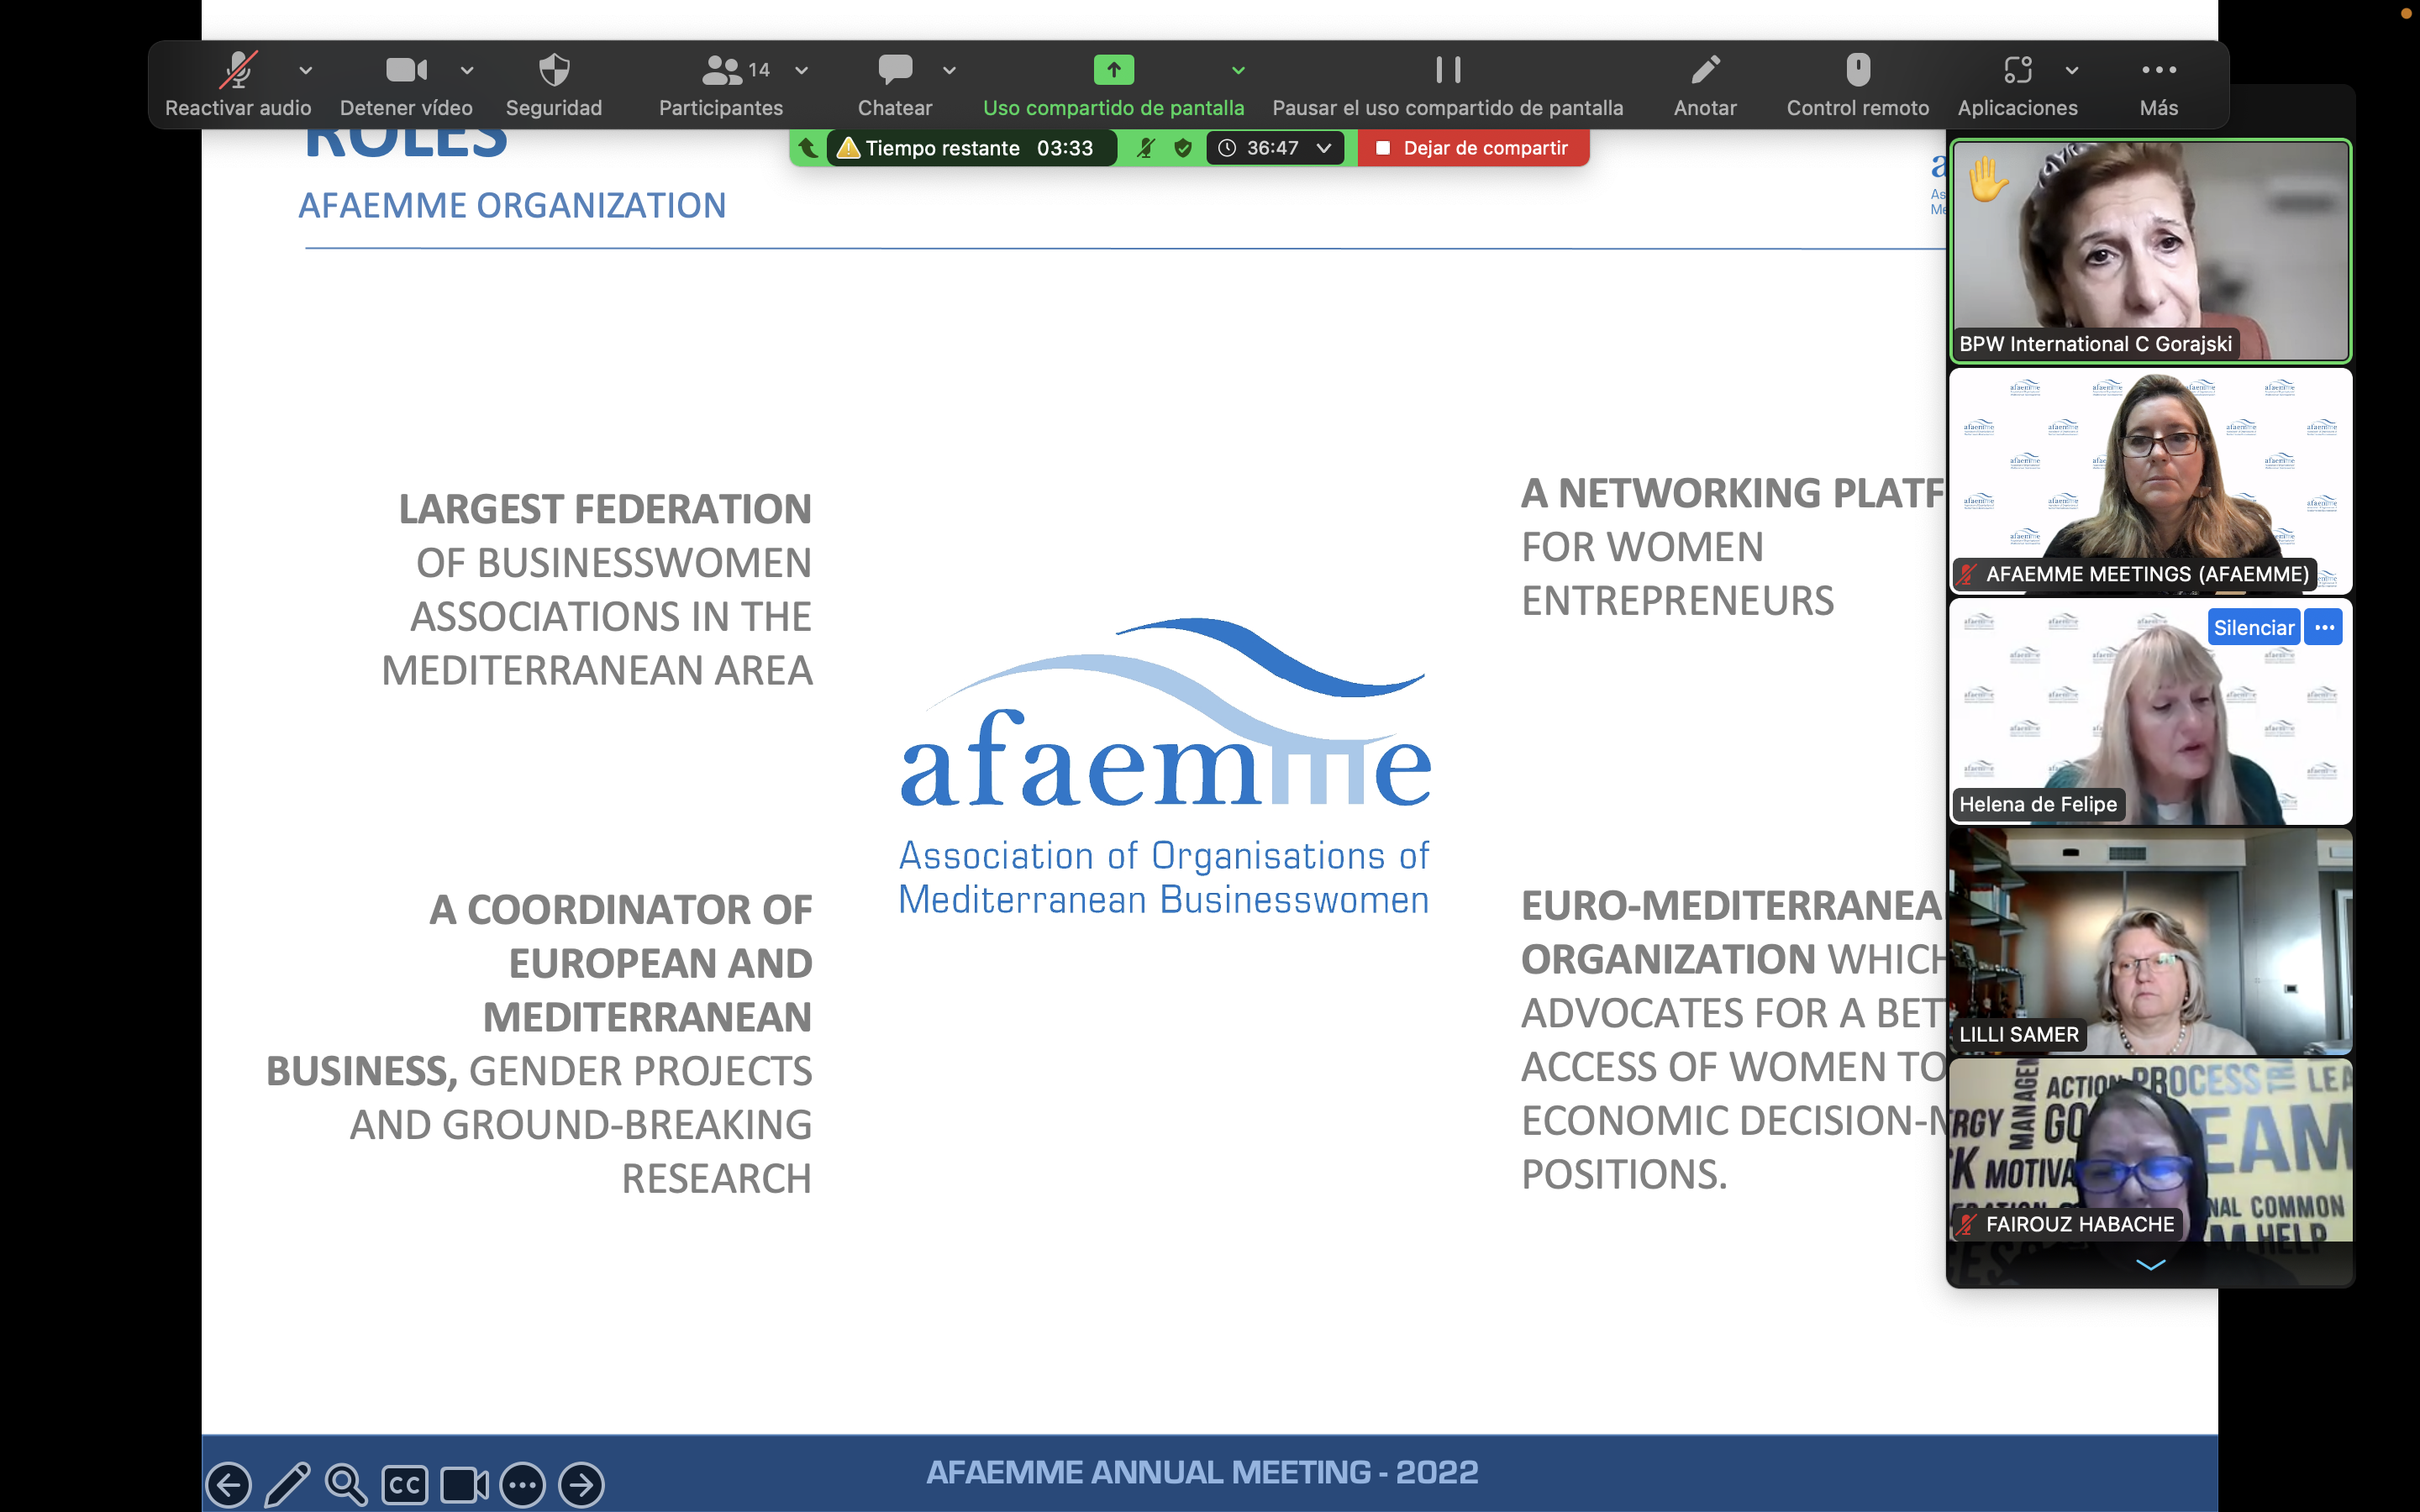Click the green Uso compartido de pantalla icon

1113,70
